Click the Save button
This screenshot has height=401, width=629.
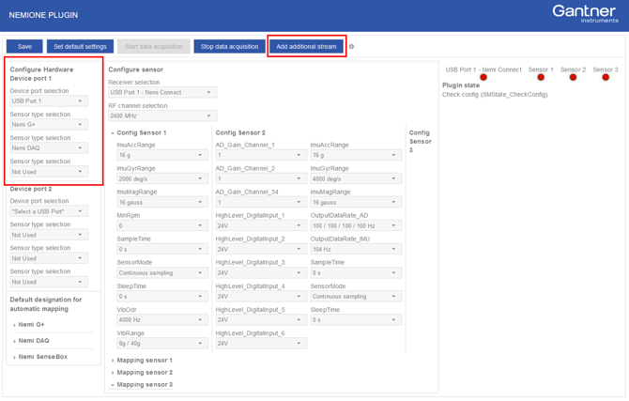(24, 47)
